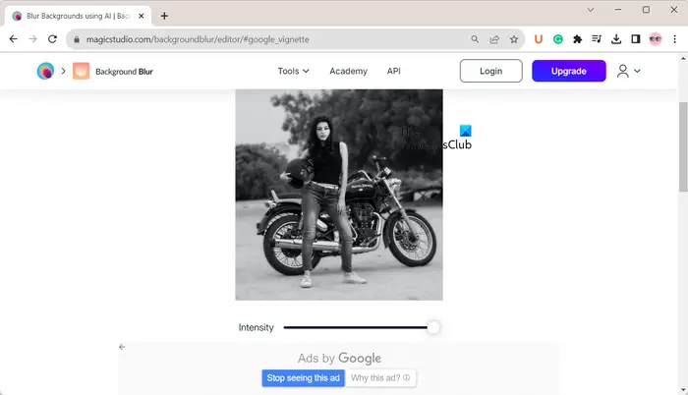This screenshot has height=395, width=688.
Task: Open the user account dropdown
Action: (629, 71)
